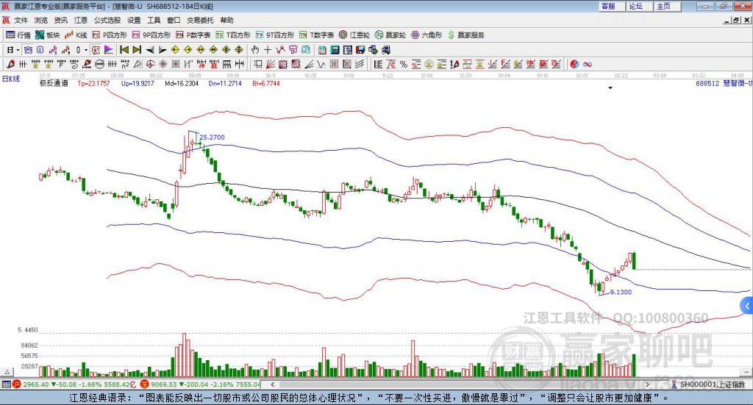The image size is (753, 405).
Task: Click the Md=16.2304 value
Action: 182,83
